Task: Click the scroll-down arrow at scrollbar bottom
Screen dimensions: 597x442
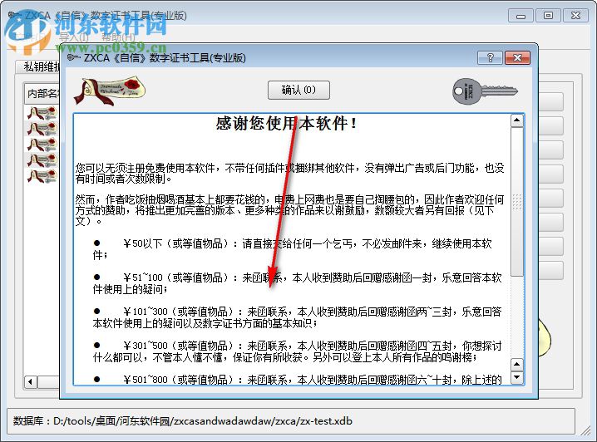Action: click(516, 377)
